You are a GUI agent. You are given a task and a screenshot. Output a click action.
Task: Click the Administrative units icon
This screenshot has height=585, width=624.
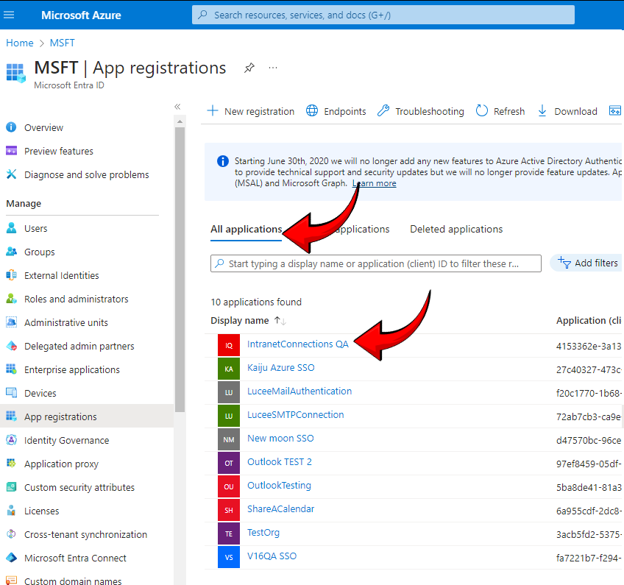[12, 322]
